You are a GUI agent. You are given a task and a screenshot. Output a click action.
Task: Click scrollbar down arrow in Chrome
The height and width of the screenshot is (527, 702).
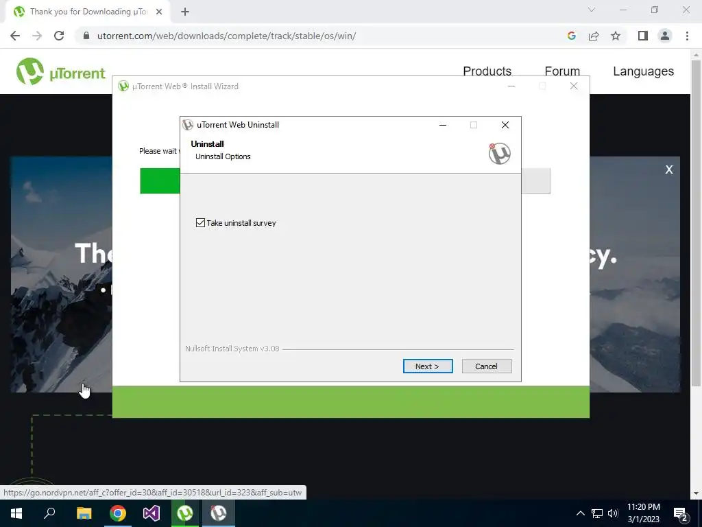(696, 493)
